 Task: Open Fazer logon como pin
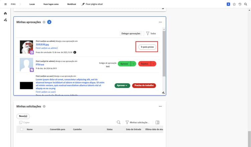pyautogui.click(x=51, y=4)
